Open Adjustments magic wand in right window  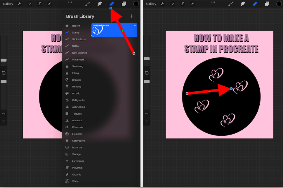click(172, 4)
